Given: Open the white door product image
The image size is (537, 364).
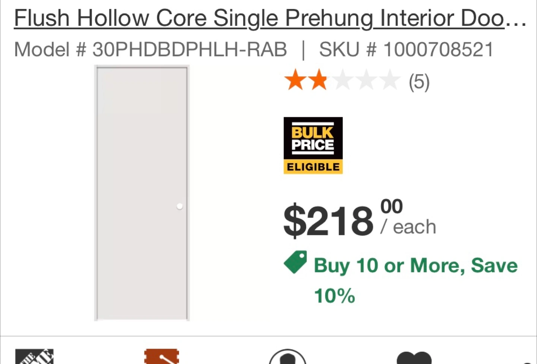Looking at the screenshot, I should click(x=142, y=193).
